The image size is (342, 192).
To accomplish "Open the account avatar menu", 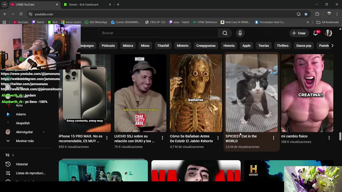I will (x=328, y=33).
